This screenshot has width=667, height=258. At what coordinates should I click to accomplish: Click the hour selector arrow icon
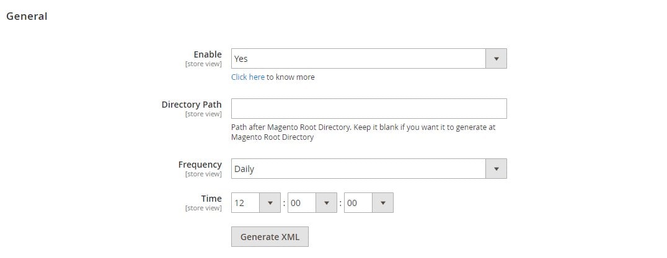270,203
